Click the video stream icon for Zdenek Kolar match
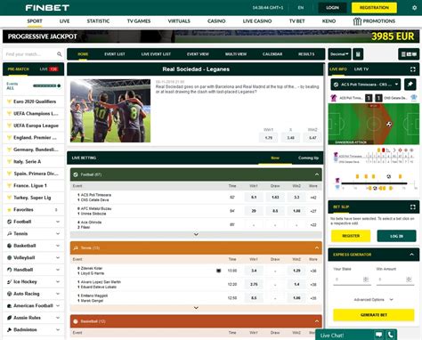Viewport: 422px width, 340px height. [x=219, y=271]
